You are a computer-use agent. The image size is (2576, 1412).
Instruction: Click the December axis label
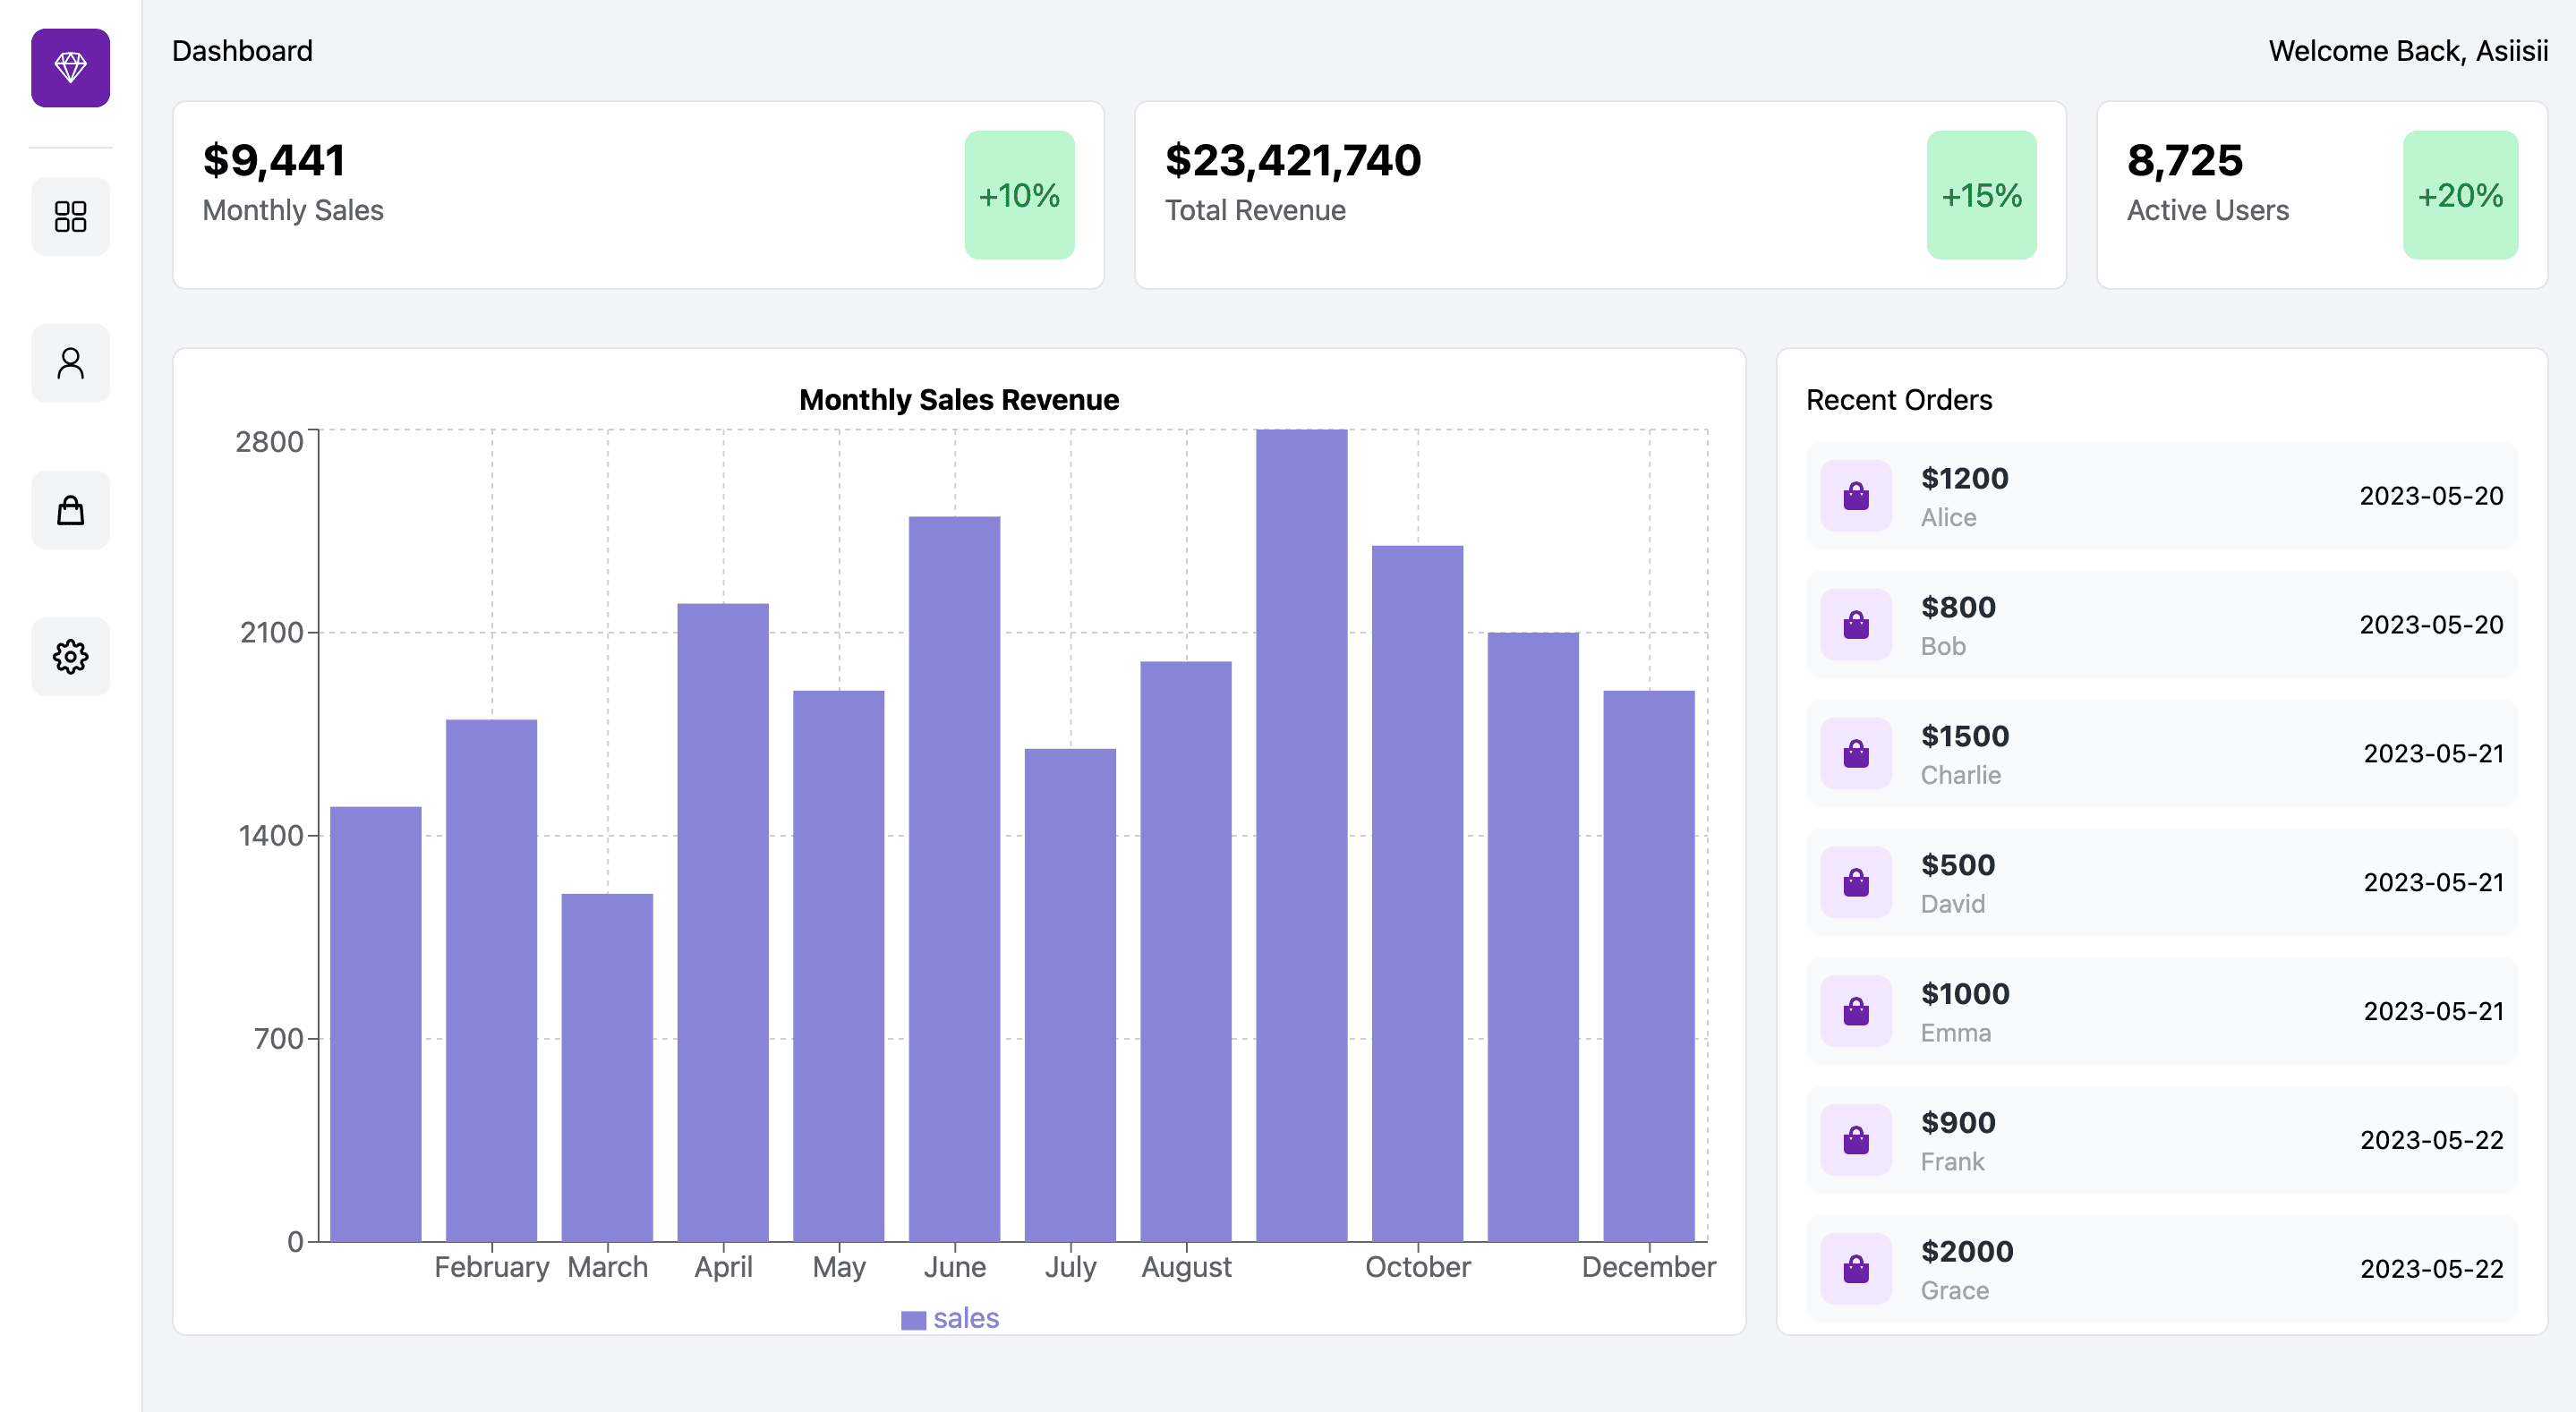click(1649, 1267)
